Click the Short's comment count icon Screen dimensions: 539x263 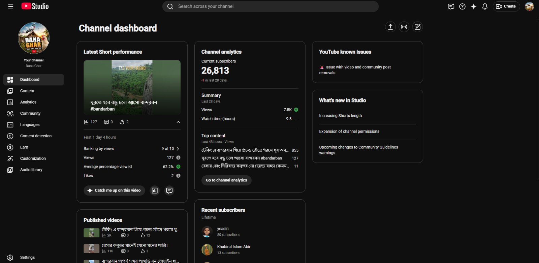(x=106, y=122)
